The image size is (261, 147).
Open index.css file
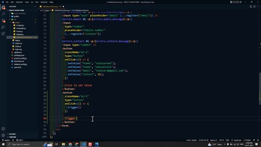click(18, 43)
